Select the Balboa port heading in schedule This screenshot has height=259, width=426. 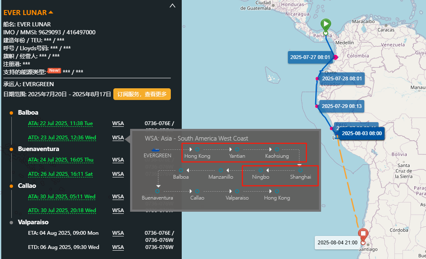pyautogui.click(x=28, y=113)
